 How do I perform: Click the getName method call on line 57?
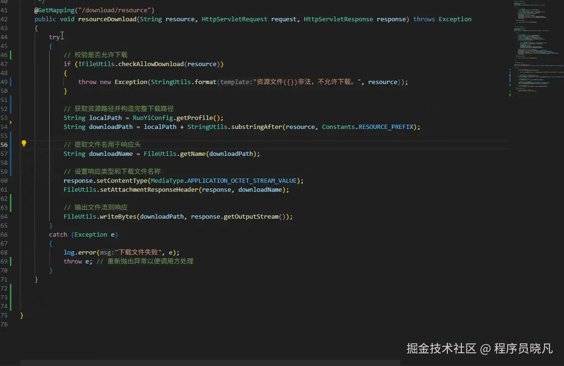point(193,154)
